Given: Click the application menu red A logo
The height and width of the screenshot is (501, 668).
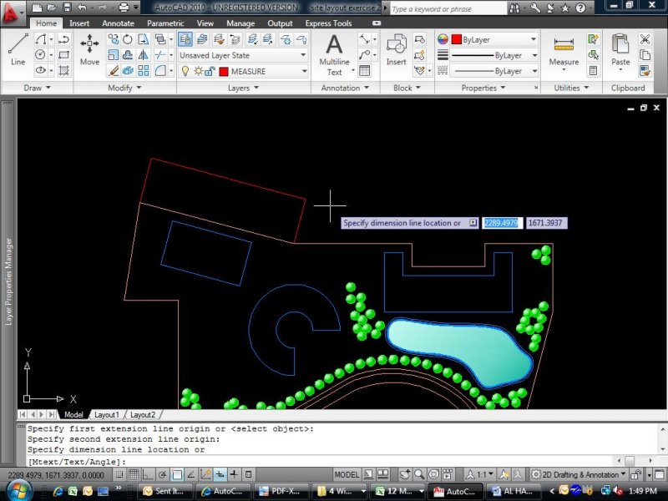Looking at the screenshot, I should (12, 13).
